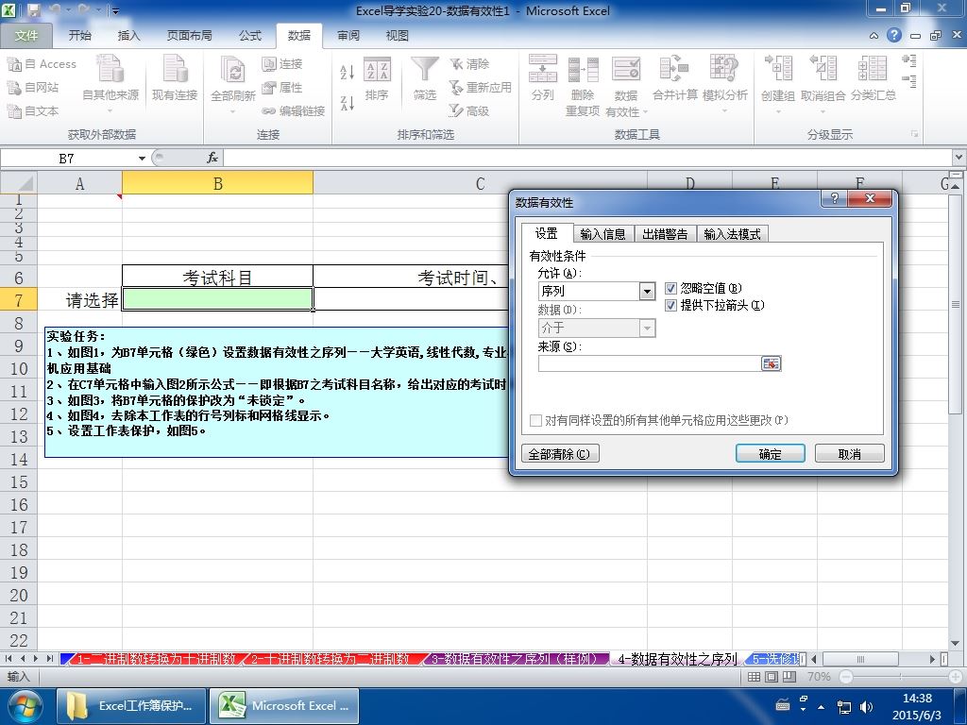
Task: Click inside the 来源 source input field
Action: 650,363
